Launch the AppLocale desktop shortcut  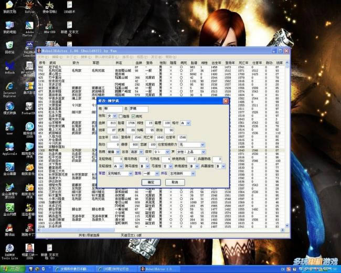9,149
